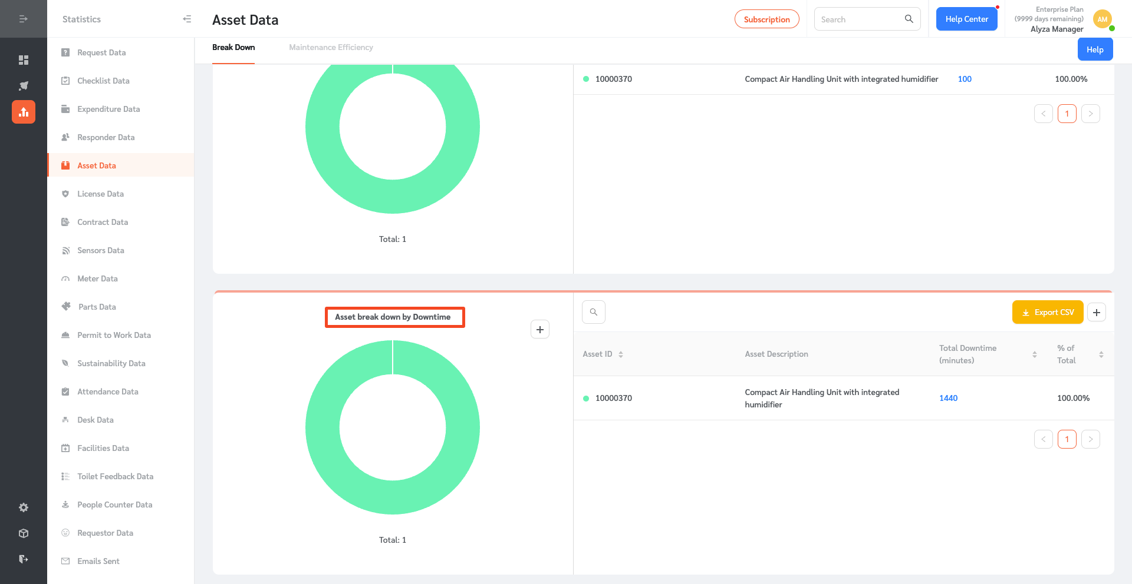Image resolution: width=1132 pixels, height=584 pixels.
Task: Click the logout icon at bottom left
Action: [x=24, y=559]
